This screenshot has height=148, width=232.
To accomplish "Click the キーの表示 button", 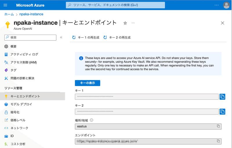I will tap(88, 83).
